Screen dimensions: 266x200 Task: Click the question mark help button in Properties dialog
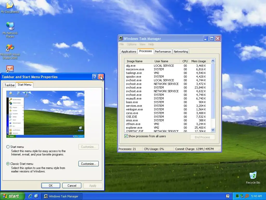click(x=95, y=77)
